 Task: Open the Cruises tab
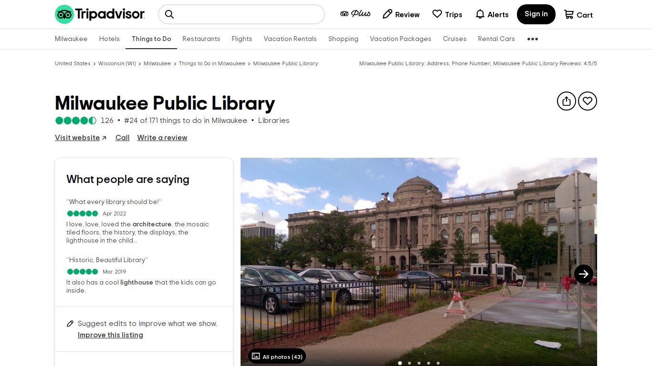(454, 39)
